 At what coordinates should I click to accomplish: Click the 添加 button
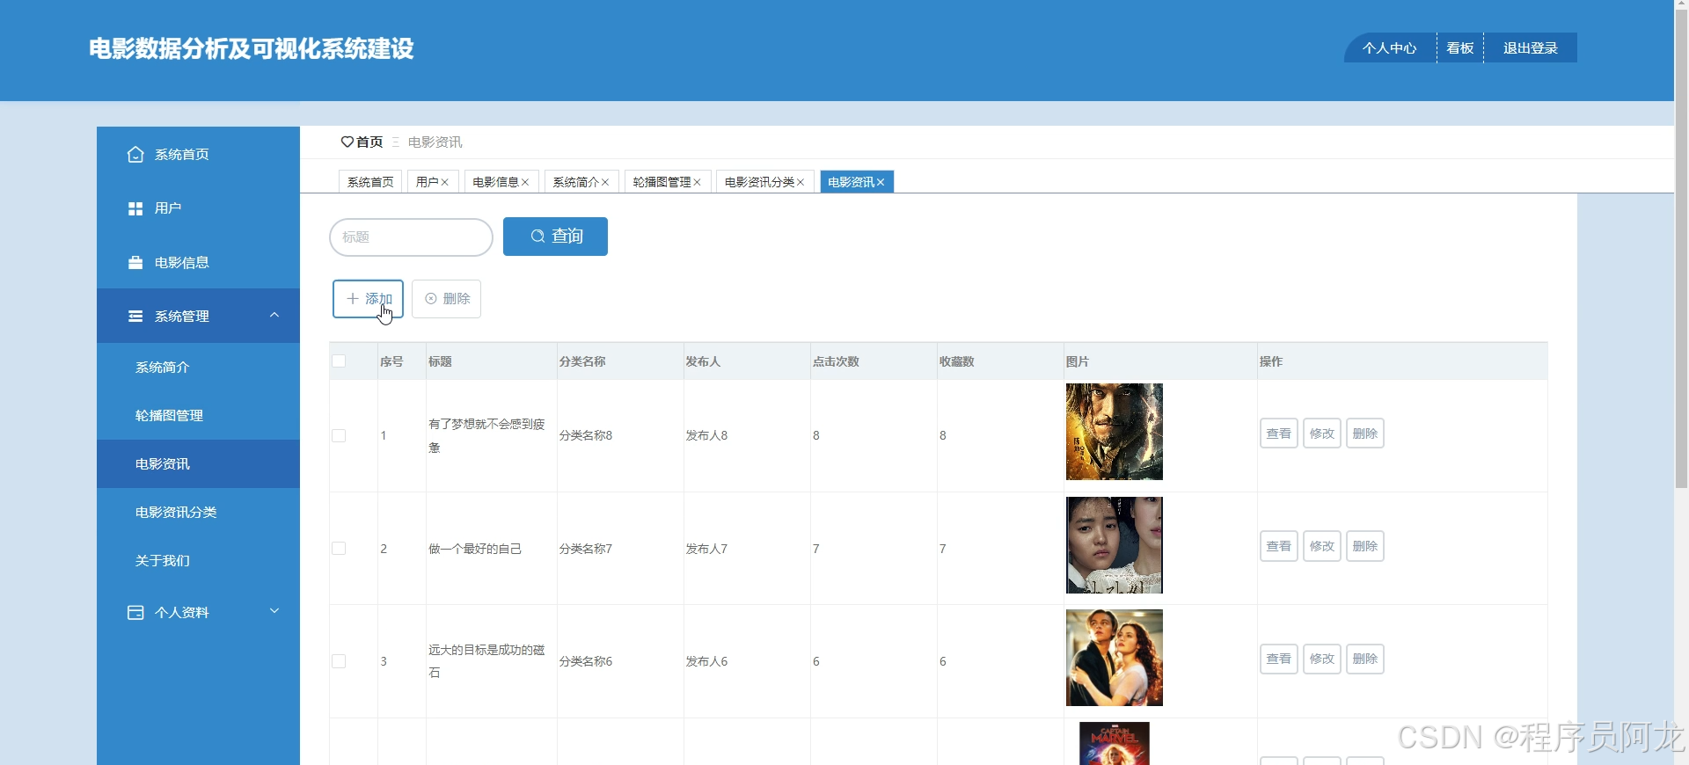click(x=368, y=299)
